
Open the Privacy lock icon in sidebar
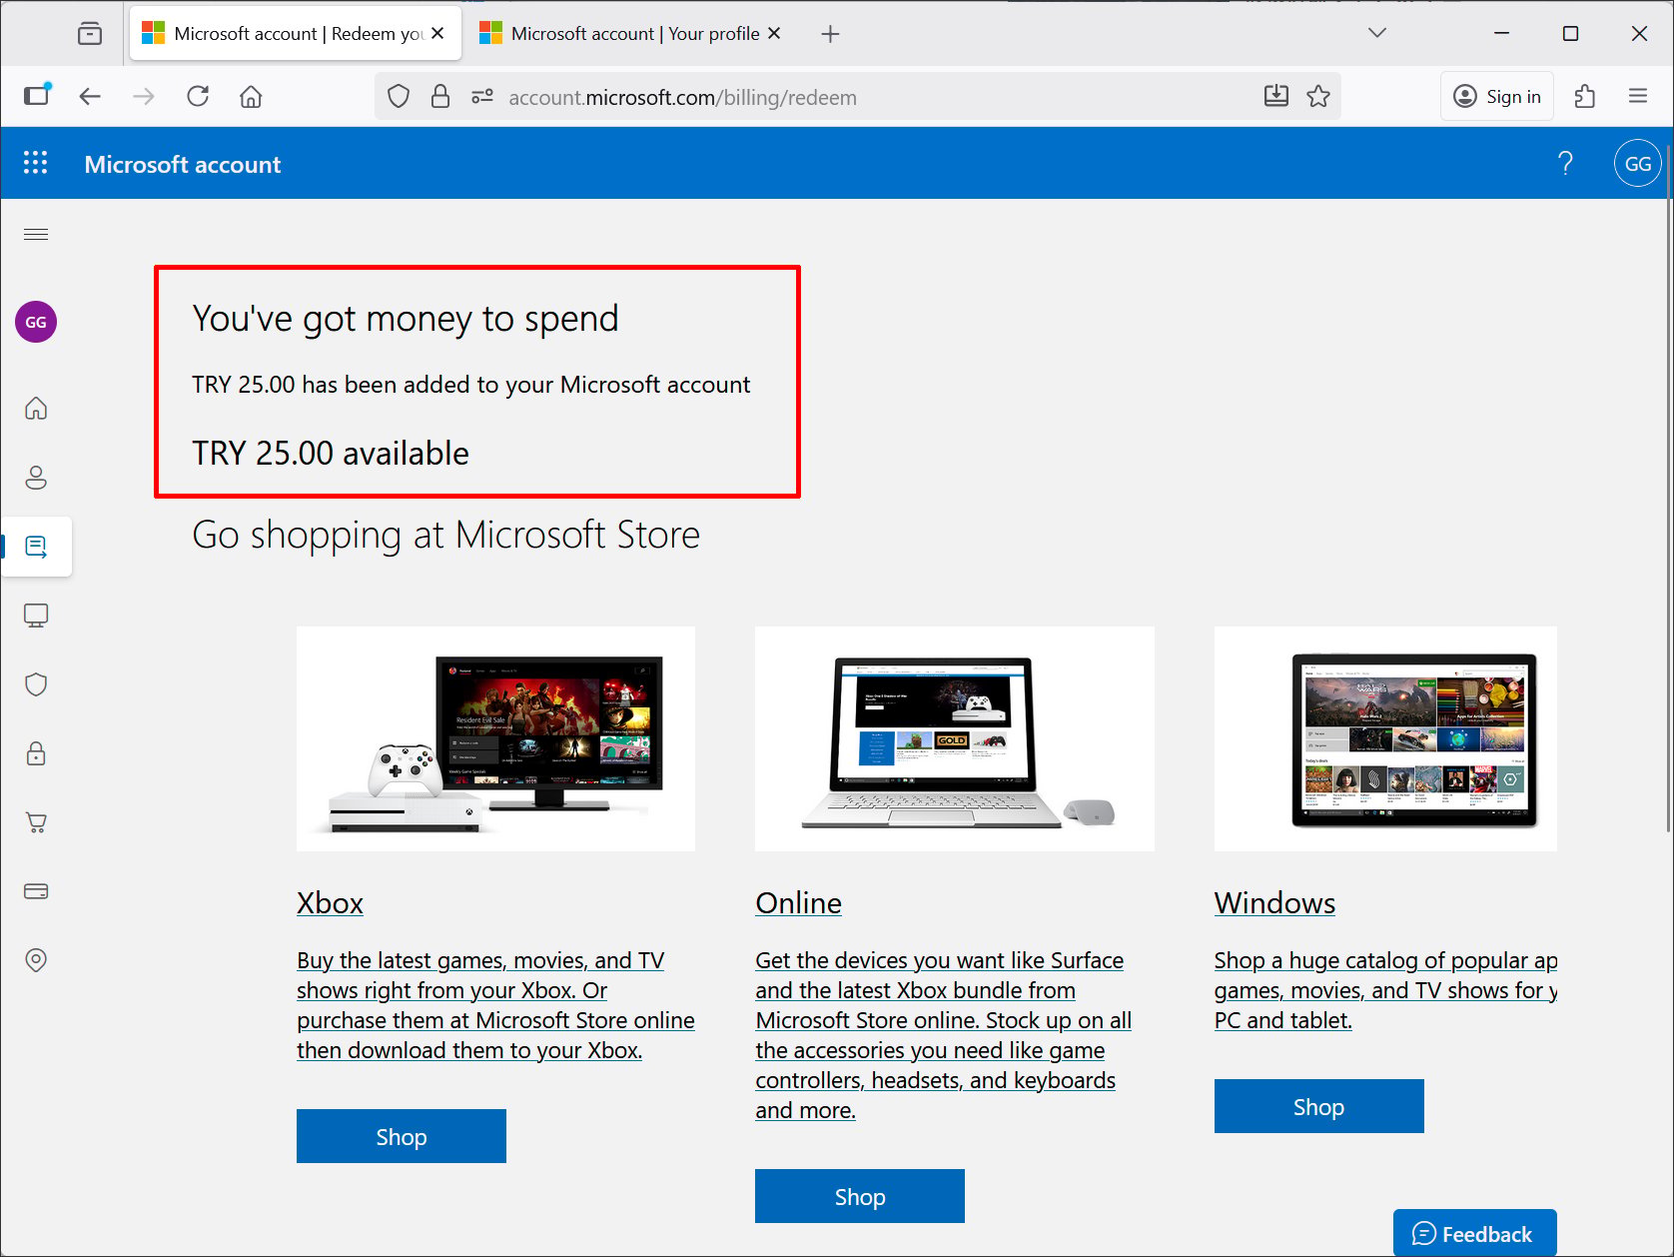click(x=36, y=753)
